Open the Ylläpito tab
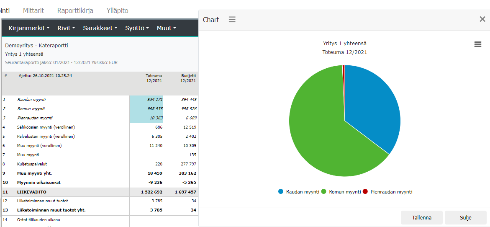This screenshot has height=227, width=490. [118, 10]
